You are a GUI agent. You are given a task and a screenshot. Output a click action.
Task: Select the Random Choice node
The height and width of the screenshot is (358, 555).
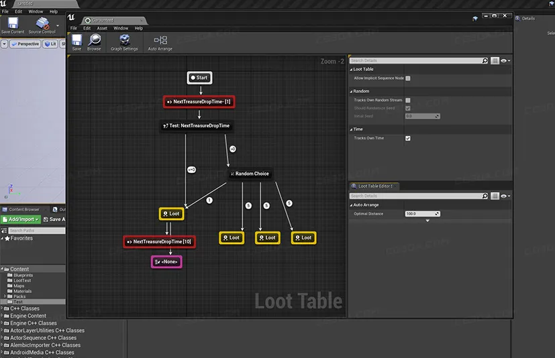coord(250,174)
